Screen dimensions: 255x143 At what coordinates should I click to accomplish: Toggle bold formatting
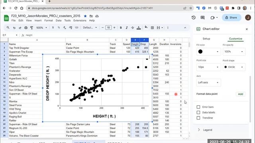pos(121,28)
